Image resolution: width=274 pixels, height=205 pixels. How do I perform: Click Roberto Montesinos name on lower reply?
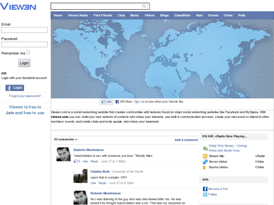coord(106,193)
